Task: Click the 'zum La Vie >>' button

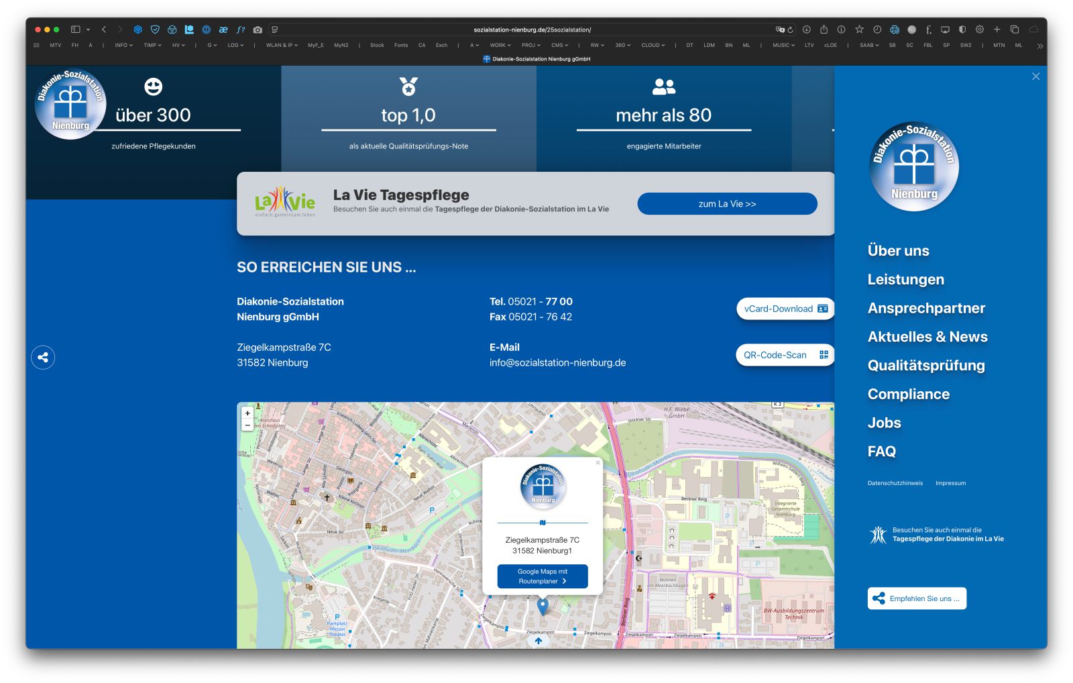Action: pyautogui.click(x=727, y=204)
